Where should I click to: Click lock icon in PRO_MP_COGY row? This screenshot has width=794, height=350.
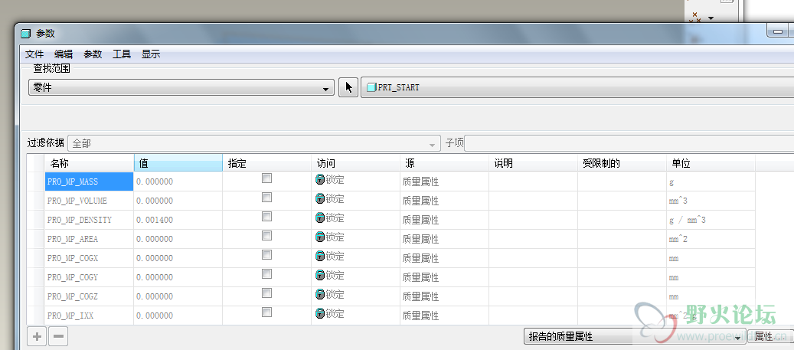[x=320, y=275]
